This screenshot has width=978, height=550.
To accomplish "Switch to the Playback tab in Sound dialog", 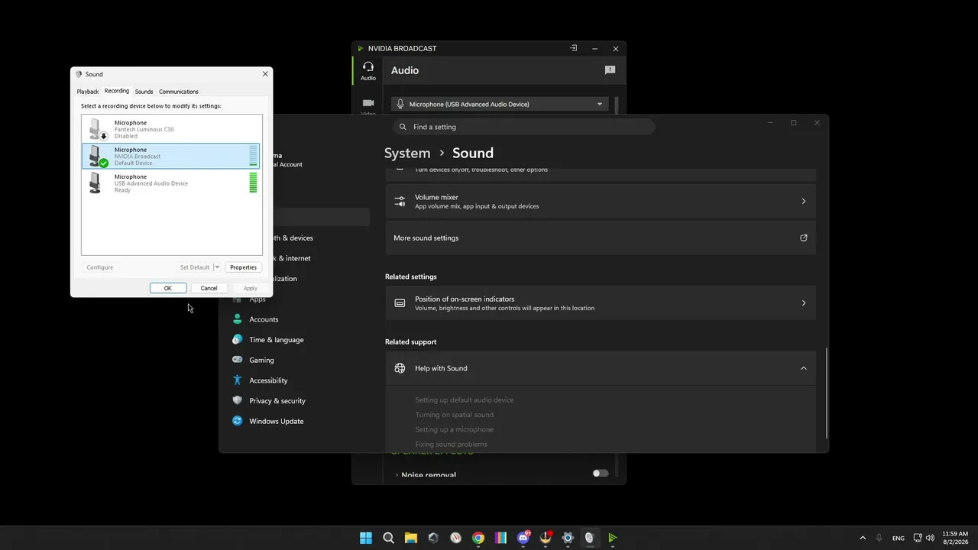I will pyautogui.click(x=88, y=92).
